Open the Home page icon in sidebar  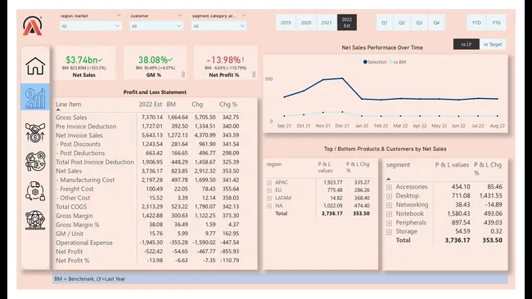(x=35, y=65)
